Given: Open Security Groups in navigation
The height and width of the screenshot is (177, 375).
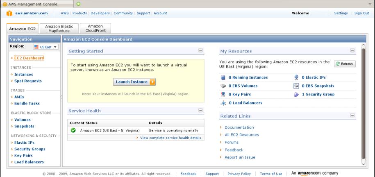Looking at the screenshot, I should (x=30, y=149).
